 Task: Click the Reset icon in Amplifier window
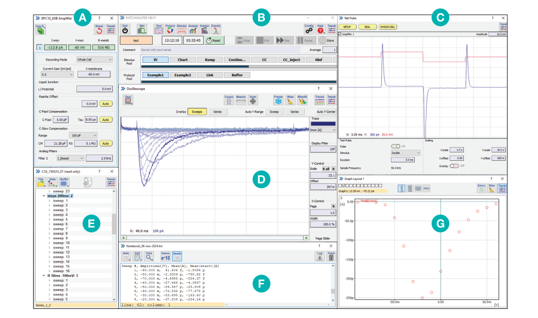99,29
